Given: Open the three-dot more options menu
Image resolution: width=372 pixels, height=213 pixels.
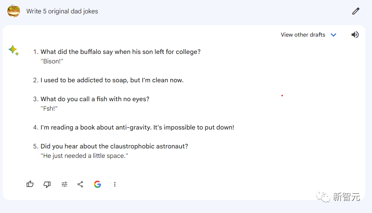Looking at the screenshot, I should click(115, 184).
